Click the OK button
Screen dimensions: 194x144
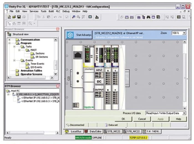point(123,119)
